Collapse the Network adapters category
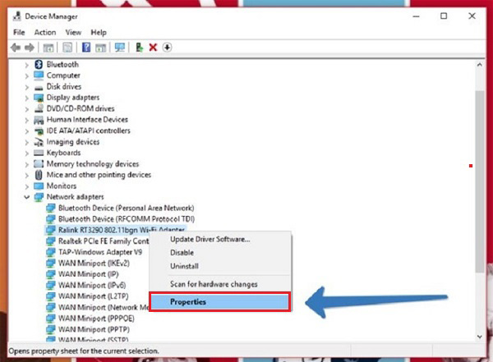 tap(27, 197)
